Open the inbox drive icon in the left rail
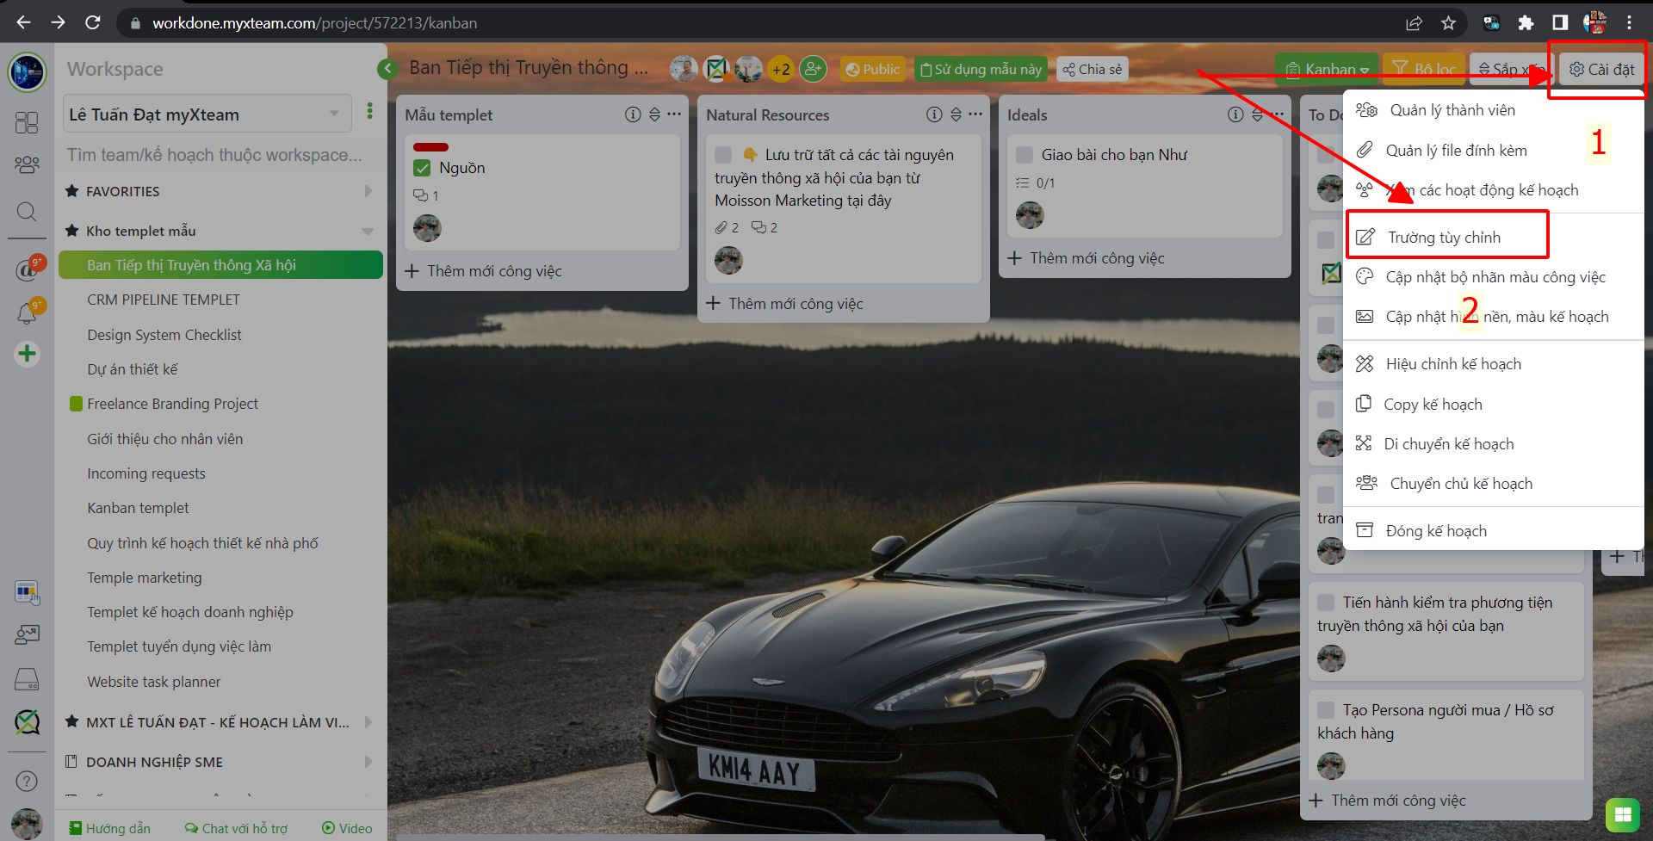 [x=27, y=680]
